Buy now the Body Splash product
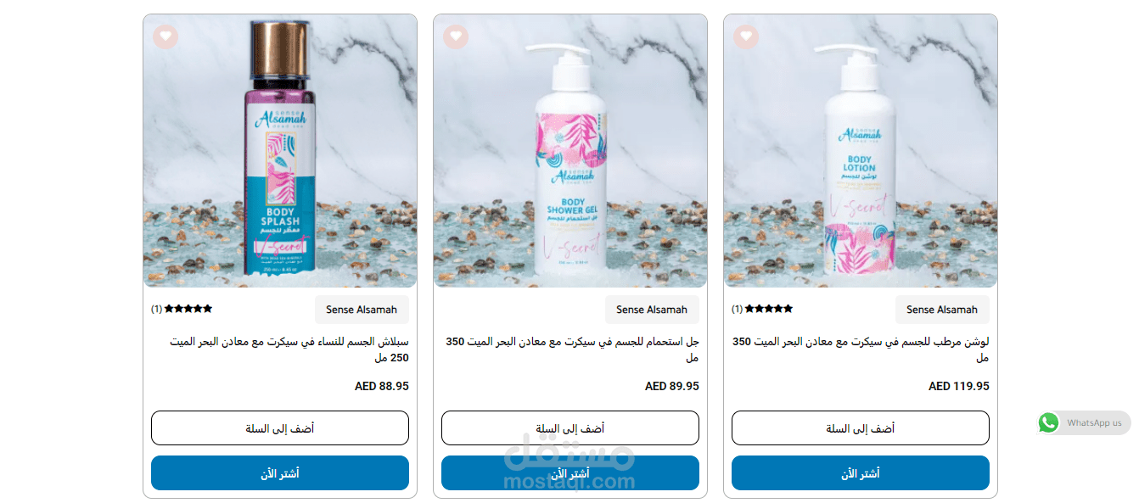 (x=280, y=473)
